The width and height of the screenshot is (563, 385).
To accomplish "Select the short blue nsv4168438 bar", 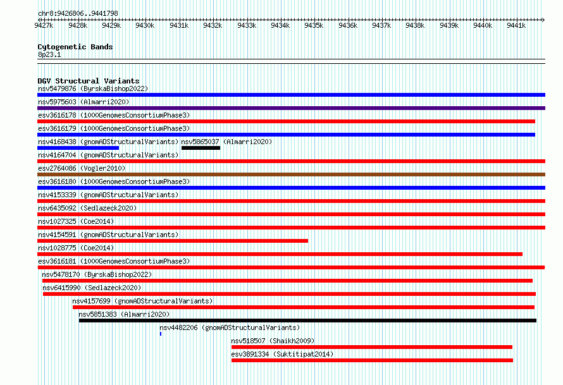I will (x=78, y=148).
